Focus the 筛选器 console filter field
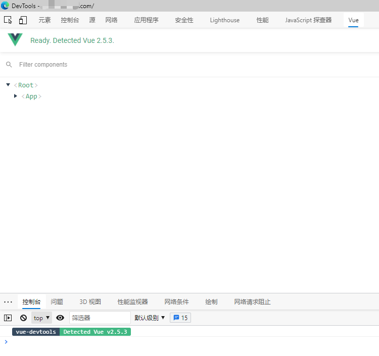379x356 pixels. tap(100, 318)
